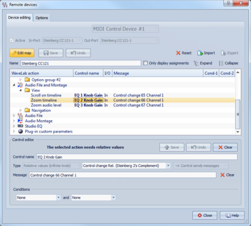Click the action list scrollbar thumb
The width and height of the screenshot is (251, 226).
(x=238, y=114)
